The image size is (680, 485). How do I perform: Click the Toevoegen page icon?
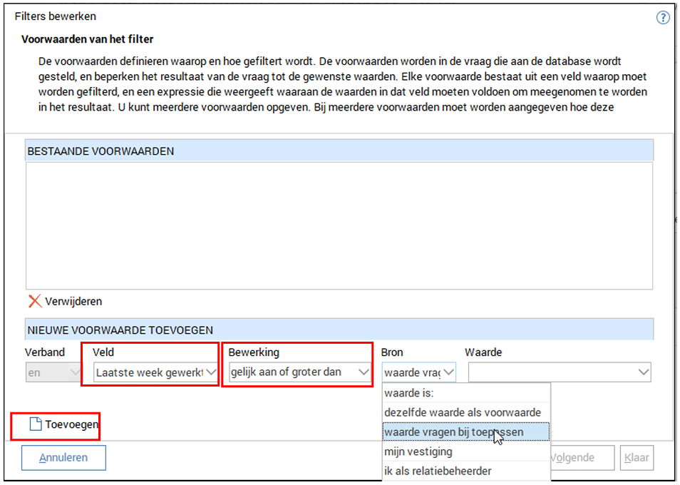pyautogui.click(x=35, y=424)
